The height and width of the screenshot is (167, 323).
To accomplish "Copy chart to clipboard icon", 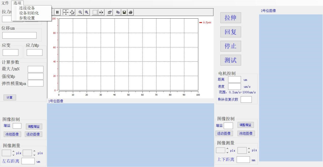I will 118,12.
